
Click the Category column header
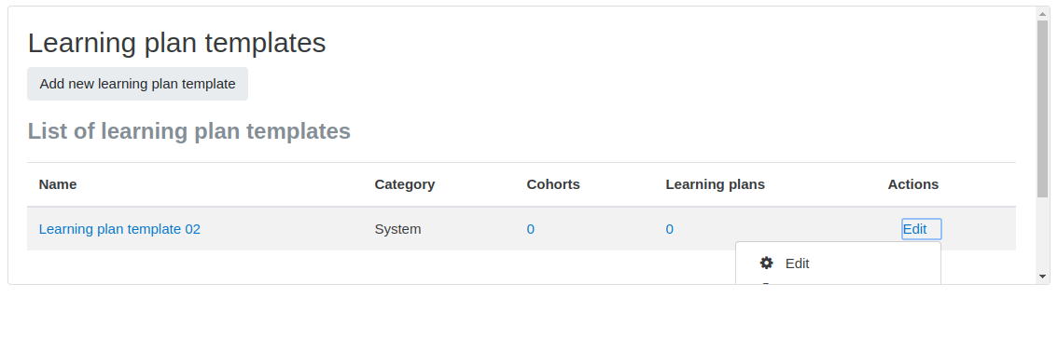(x=405, y=184)
